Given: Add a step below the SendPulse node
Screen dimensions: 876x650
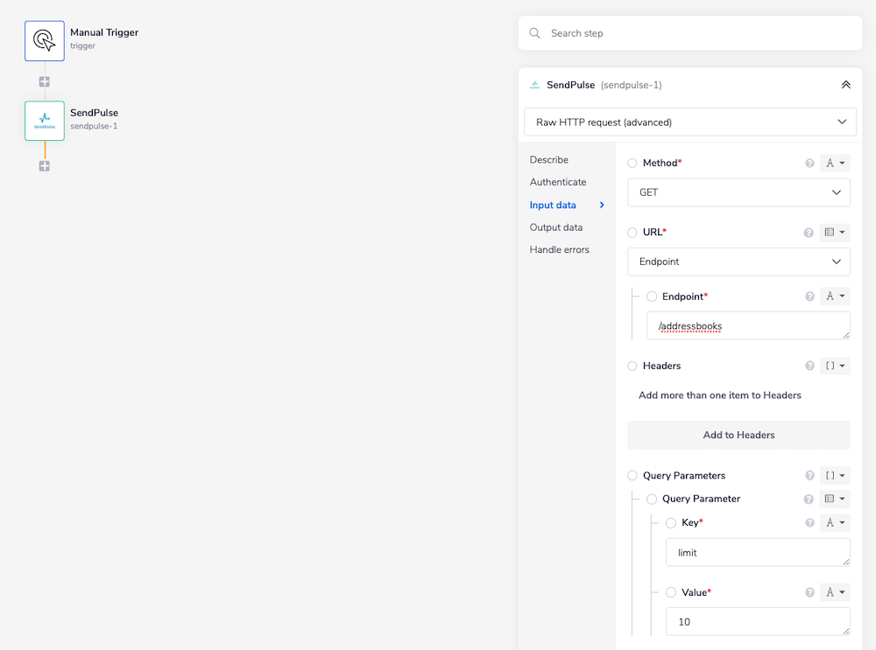Looking at the screenshot, I should click(44, 165).
